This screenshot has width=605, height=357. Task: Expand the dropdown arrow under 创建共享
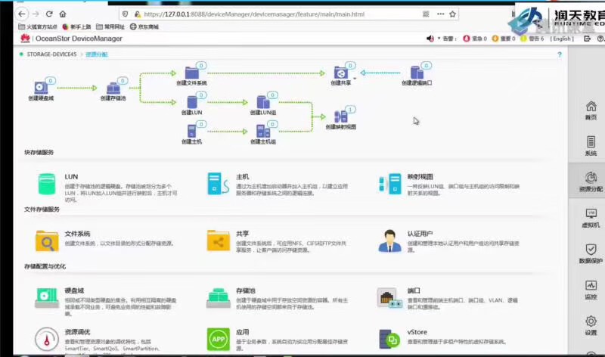pyautogui.click(x=353, y=79)
